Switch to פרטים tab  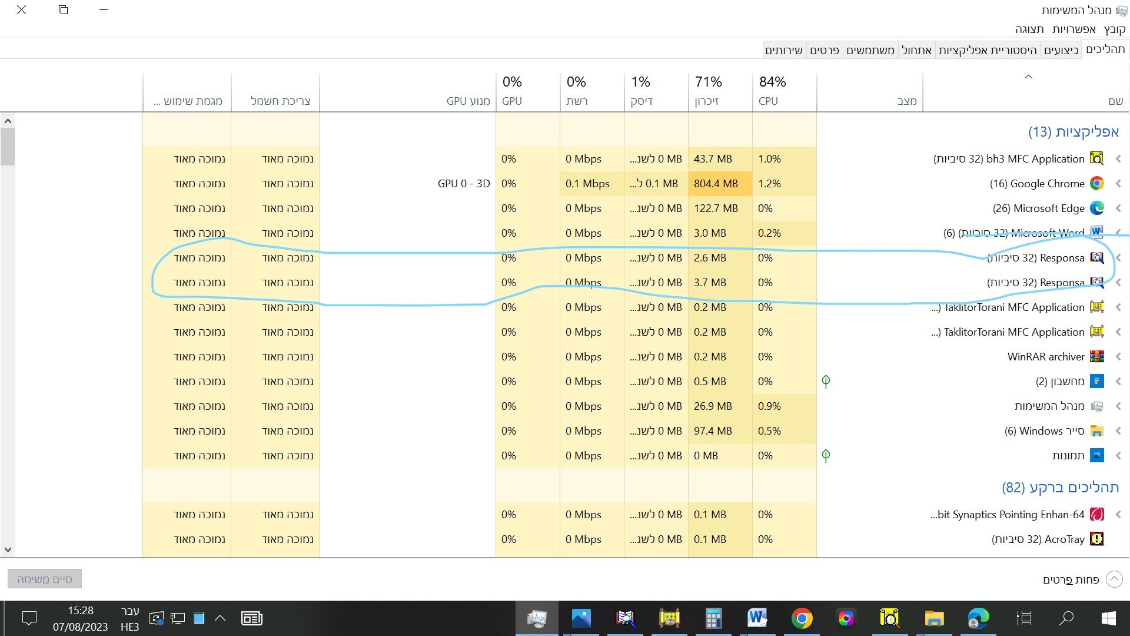(825, 50)
